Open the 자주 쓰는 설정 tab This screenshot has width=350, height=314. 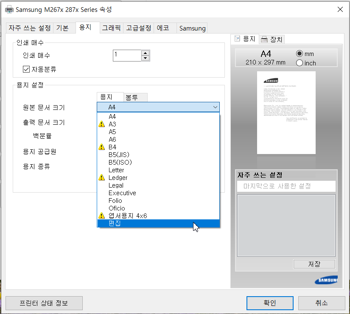pos(30,28)
